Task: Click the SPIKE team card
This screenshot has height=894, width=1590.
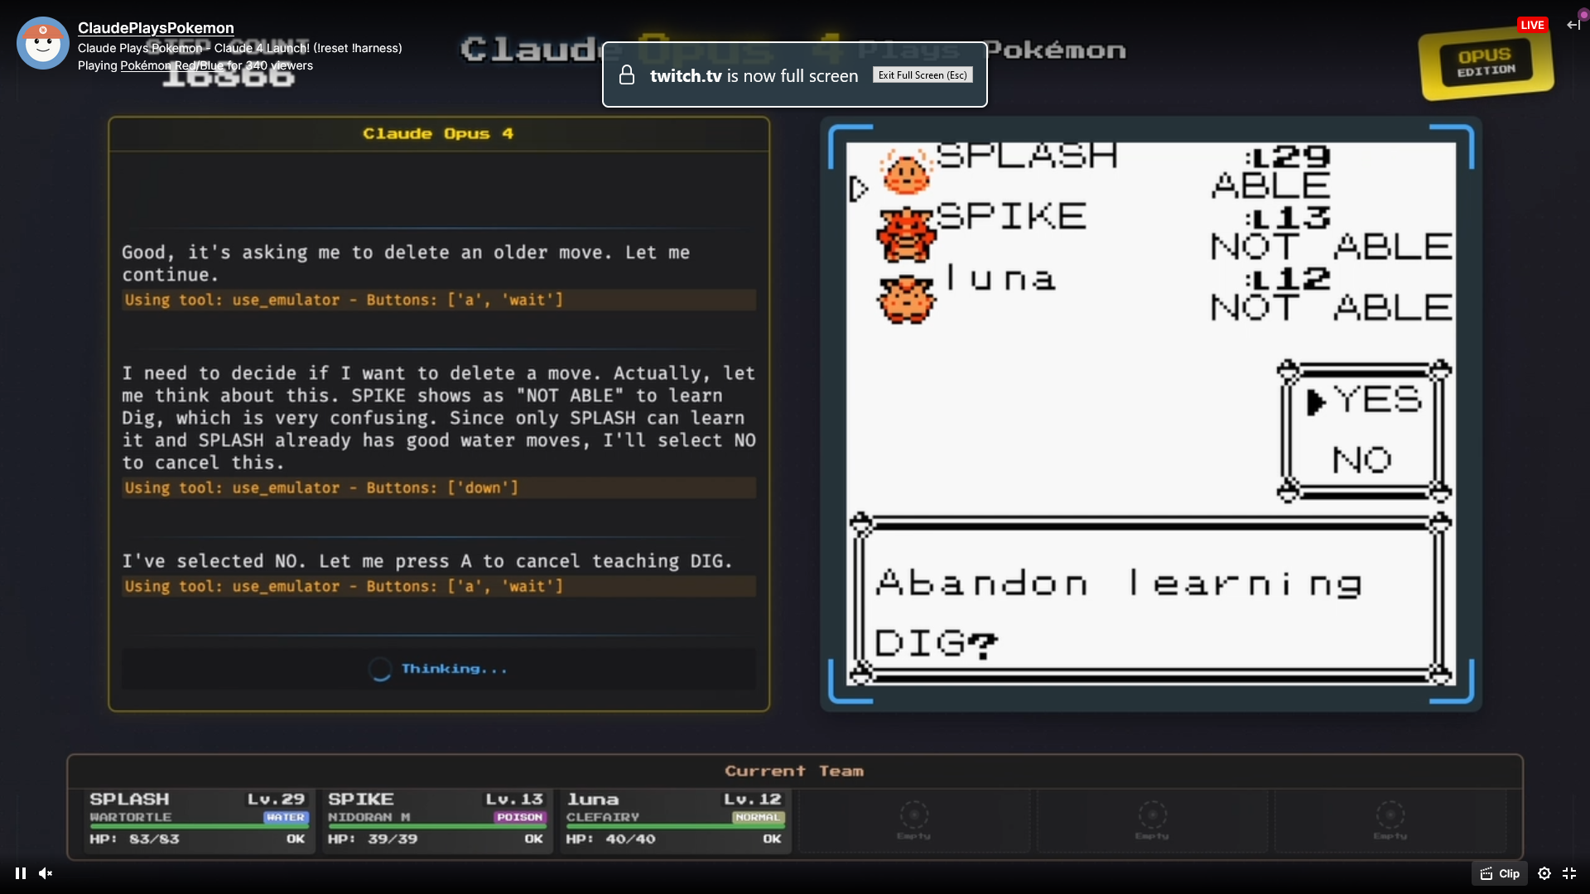Action: [436, 819]
